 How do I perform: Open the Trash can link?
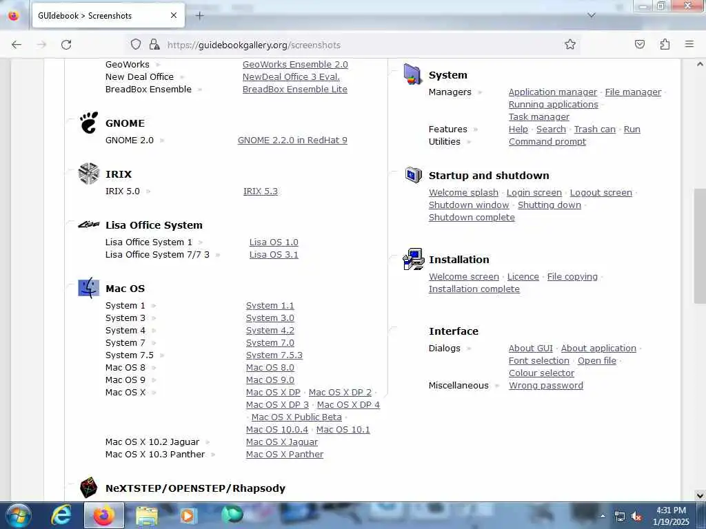click(595, 129)
